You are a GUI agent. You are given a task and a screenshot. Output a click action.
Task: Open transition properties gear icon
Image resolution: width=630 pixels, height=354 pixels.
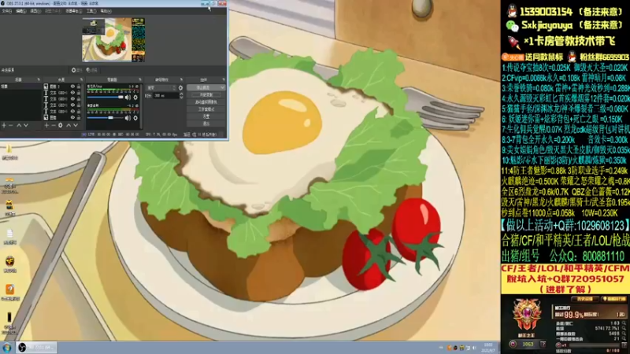click(180, 88)
